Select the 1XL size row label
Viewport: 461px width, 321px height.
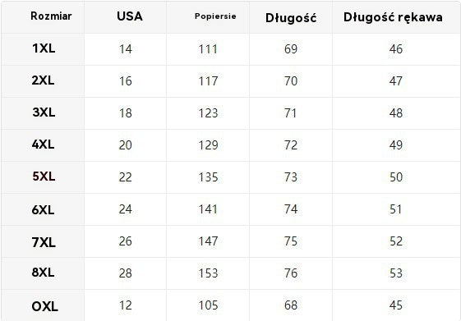(44, 48)
